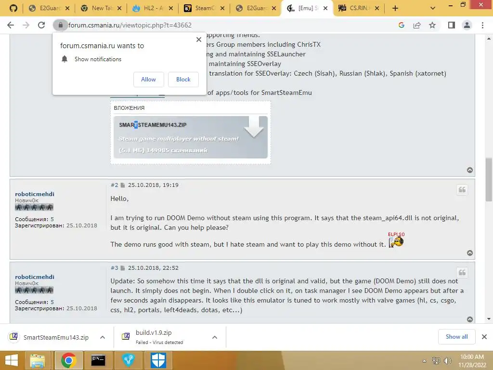Open a new browser tab
This screenshot has height=370, width=493.
point(395,9)
